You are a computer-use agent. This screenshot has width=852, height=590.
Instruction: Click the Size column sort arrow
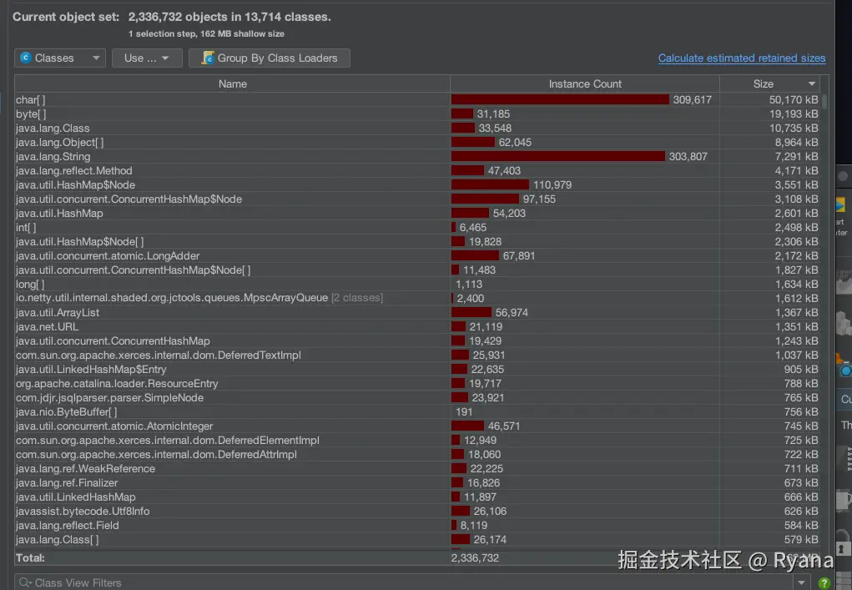(812, 84)
